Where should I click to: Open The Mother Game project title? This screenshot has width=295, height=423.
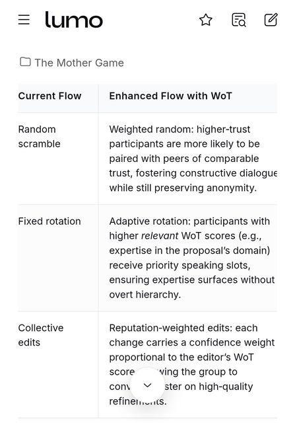[x=79, y=63]
